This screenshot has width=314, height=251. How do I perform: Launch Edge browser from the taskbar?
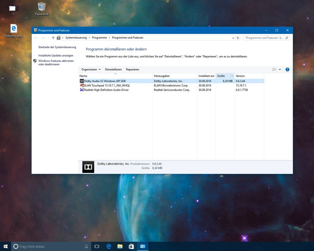coord(108,247)
